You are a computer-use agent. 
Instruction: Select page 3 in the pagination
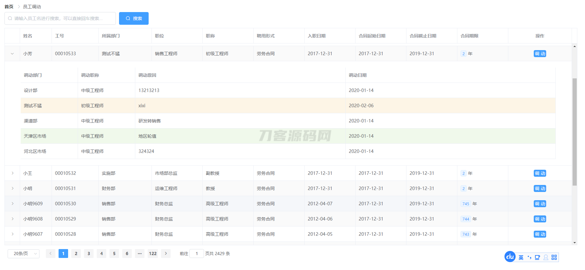[89, 254]
